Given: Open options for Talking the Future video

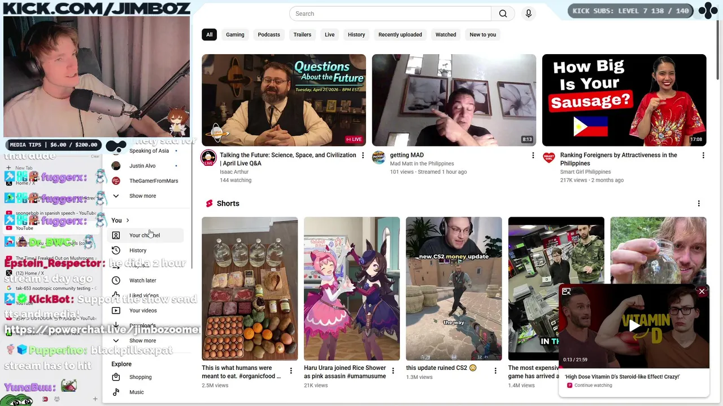Looking at the screenshot, I should pyautogui.click(x=363, y=156).
